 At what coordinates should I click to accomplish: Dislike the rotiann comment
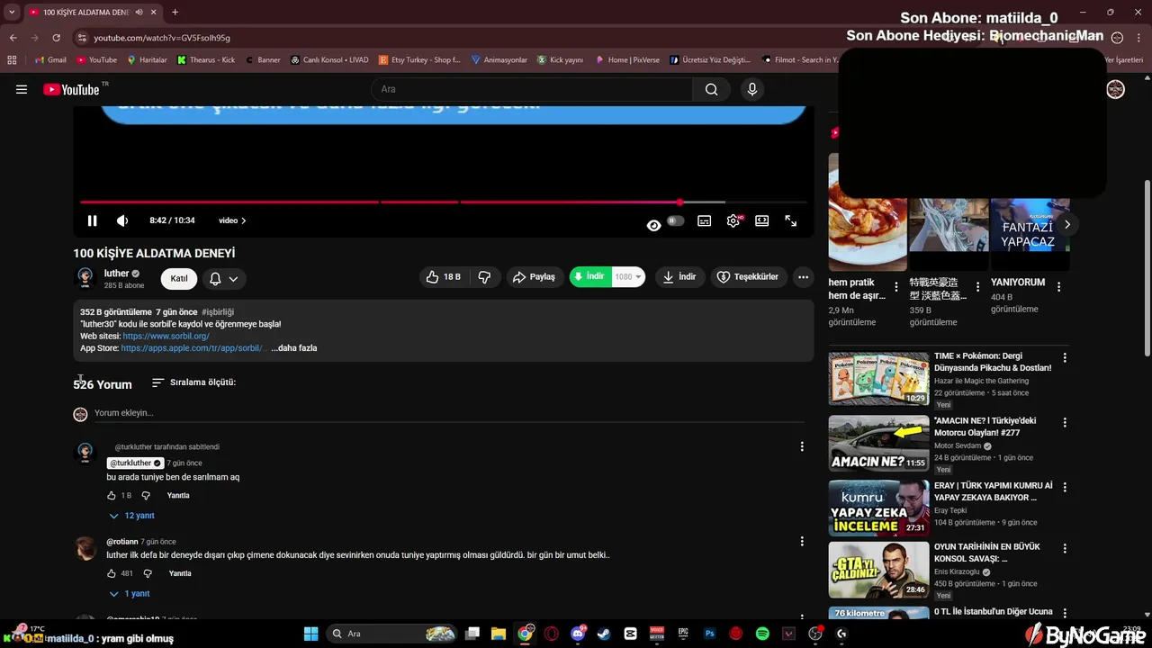pos(148,573)
